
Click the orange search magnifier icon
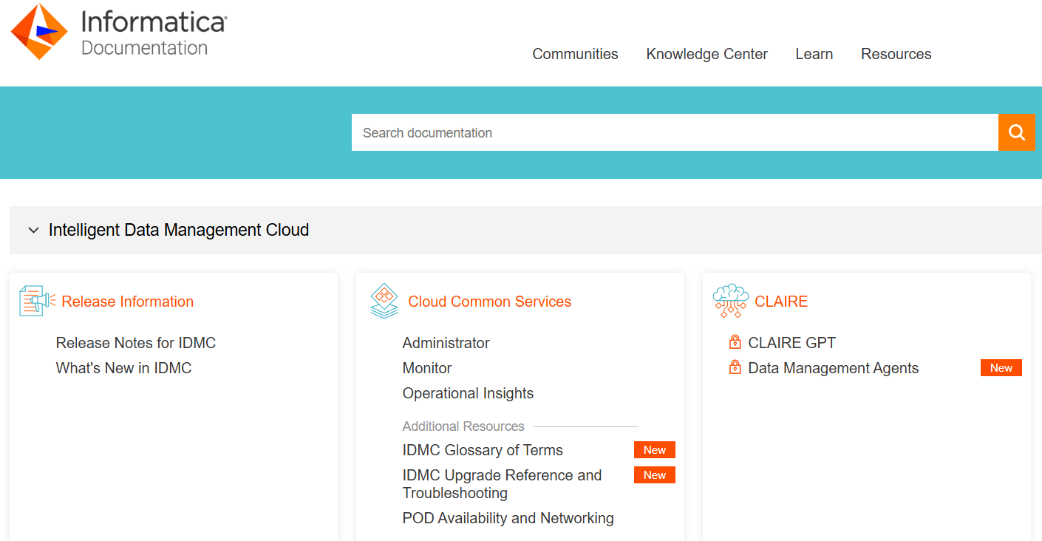(1017, 132)
